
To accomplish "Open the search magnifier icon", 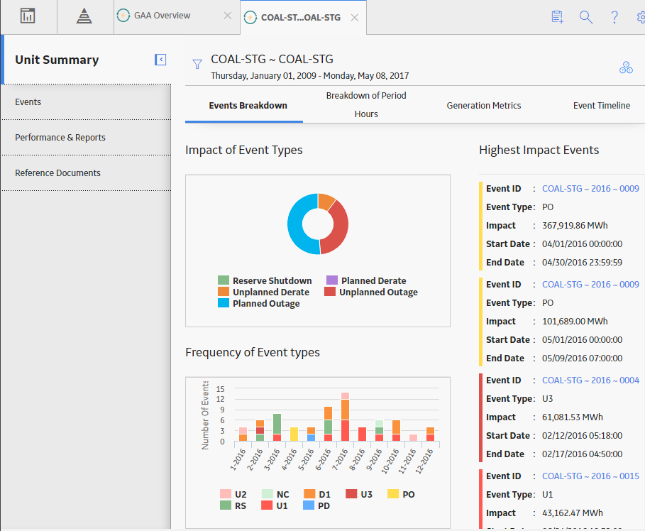I will coord(586,17).
